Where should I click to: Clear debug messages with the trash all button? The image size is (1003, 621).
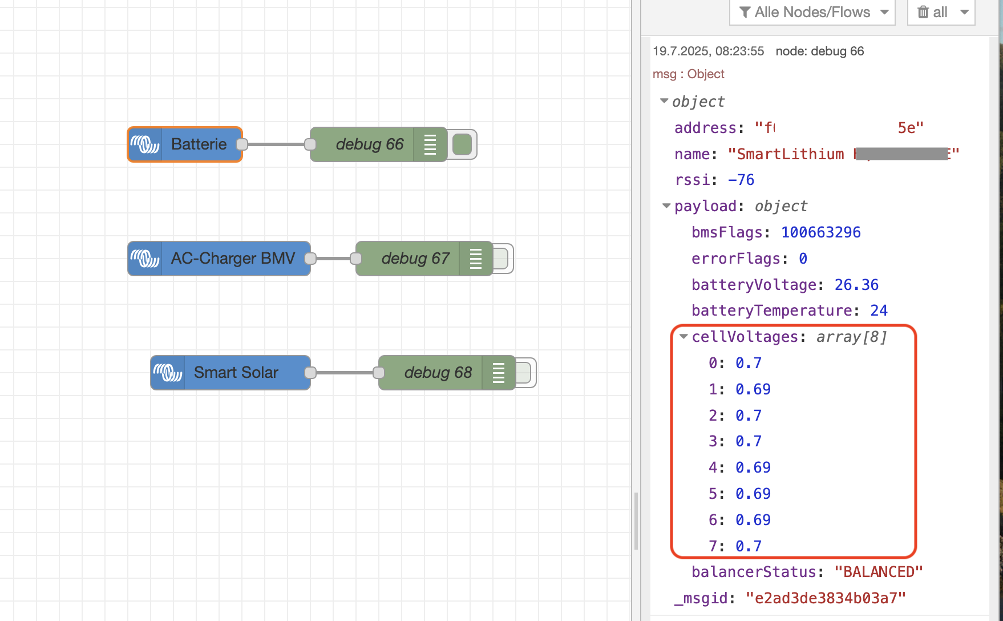click(x=932, y=12)
